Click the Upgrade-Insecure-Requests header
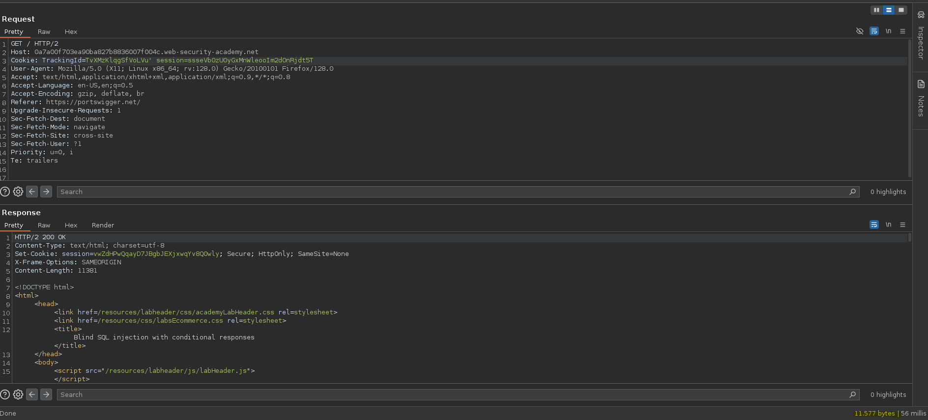The width and height of the screenshot is (928, 420). [x=66, y=111]
